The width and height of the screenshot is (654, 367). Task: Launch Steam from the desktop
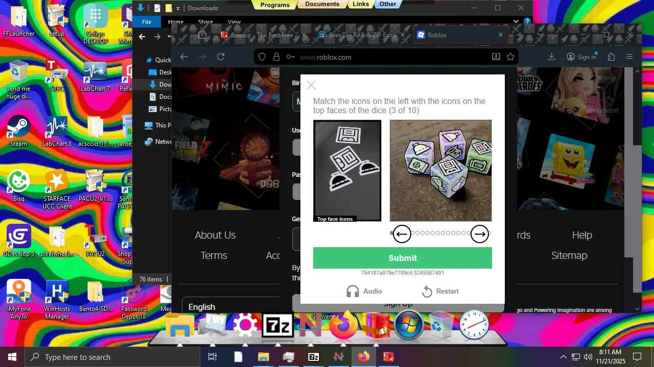(19, 132)
